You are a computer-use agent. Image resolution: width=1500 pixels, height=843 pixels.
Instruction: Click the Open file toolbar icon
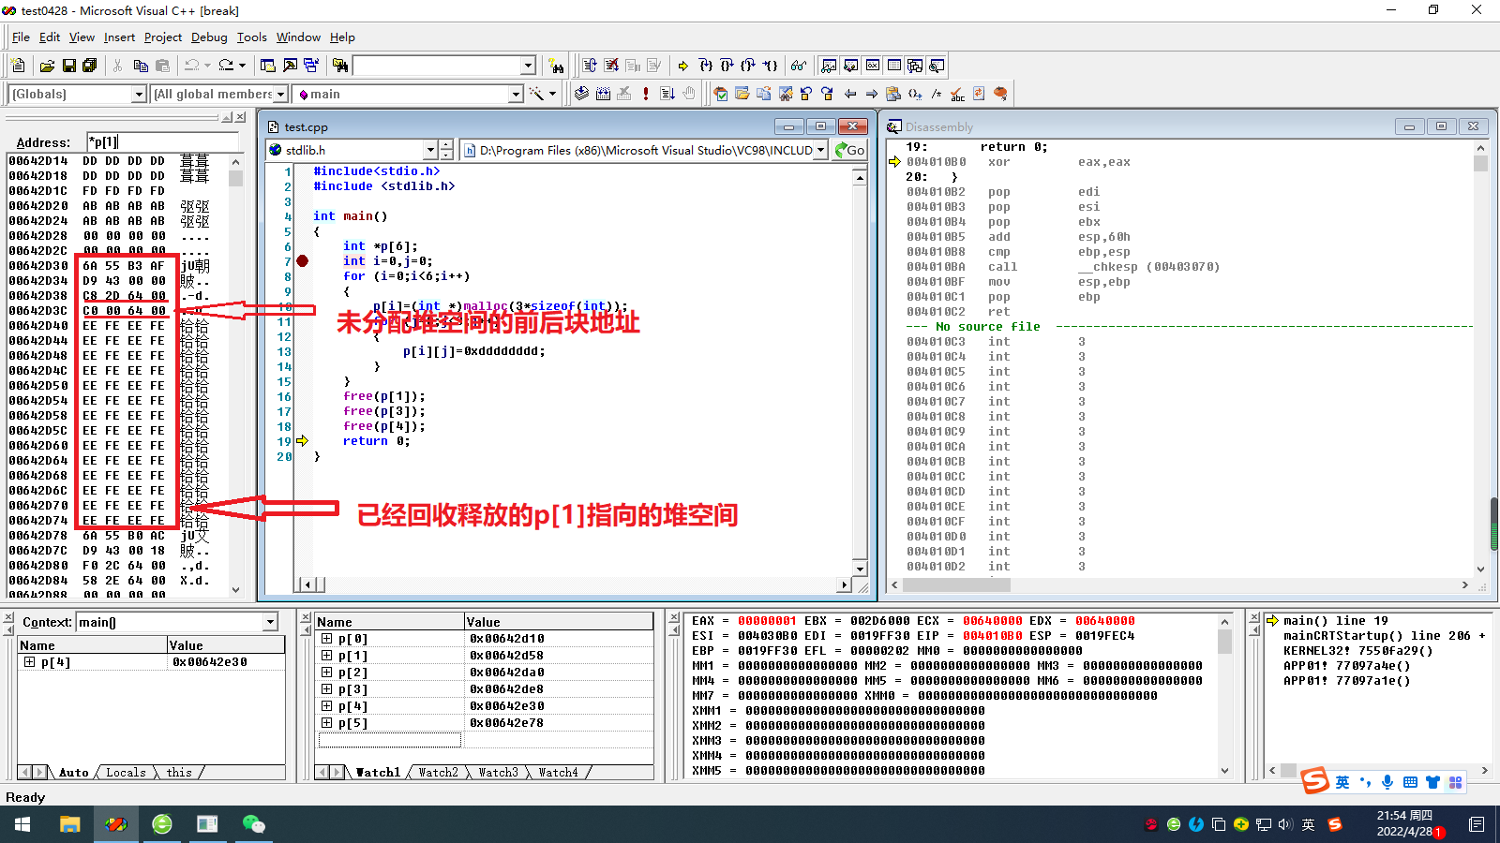point(47,66)
